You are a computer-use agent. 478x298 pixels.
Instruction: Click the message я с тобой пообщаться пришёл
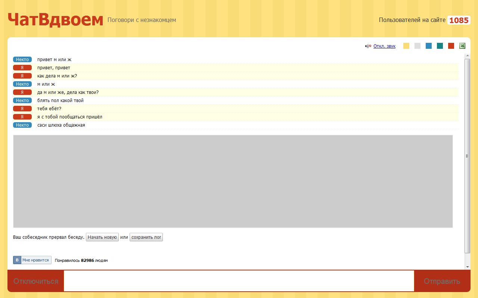click(x=70, y=117)
